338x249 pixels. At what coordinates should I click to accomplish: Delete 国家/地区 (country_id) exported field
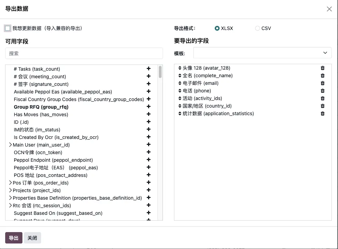point(322,106)
